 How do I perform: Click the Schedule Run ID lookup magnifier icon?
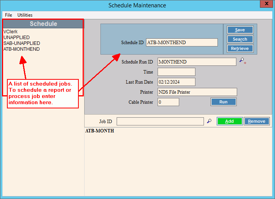[x=242, y=61]
